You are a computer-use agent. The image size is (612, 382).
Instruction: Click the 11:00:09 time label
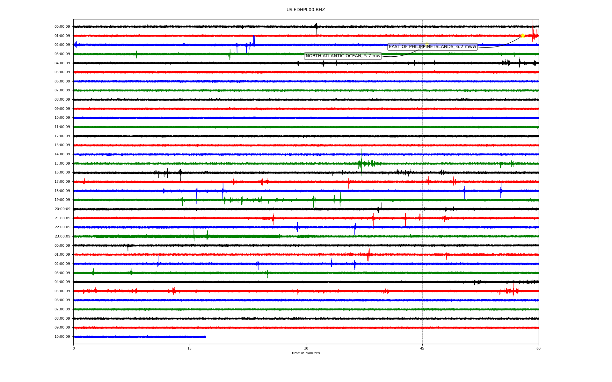[x=62, y=127]
